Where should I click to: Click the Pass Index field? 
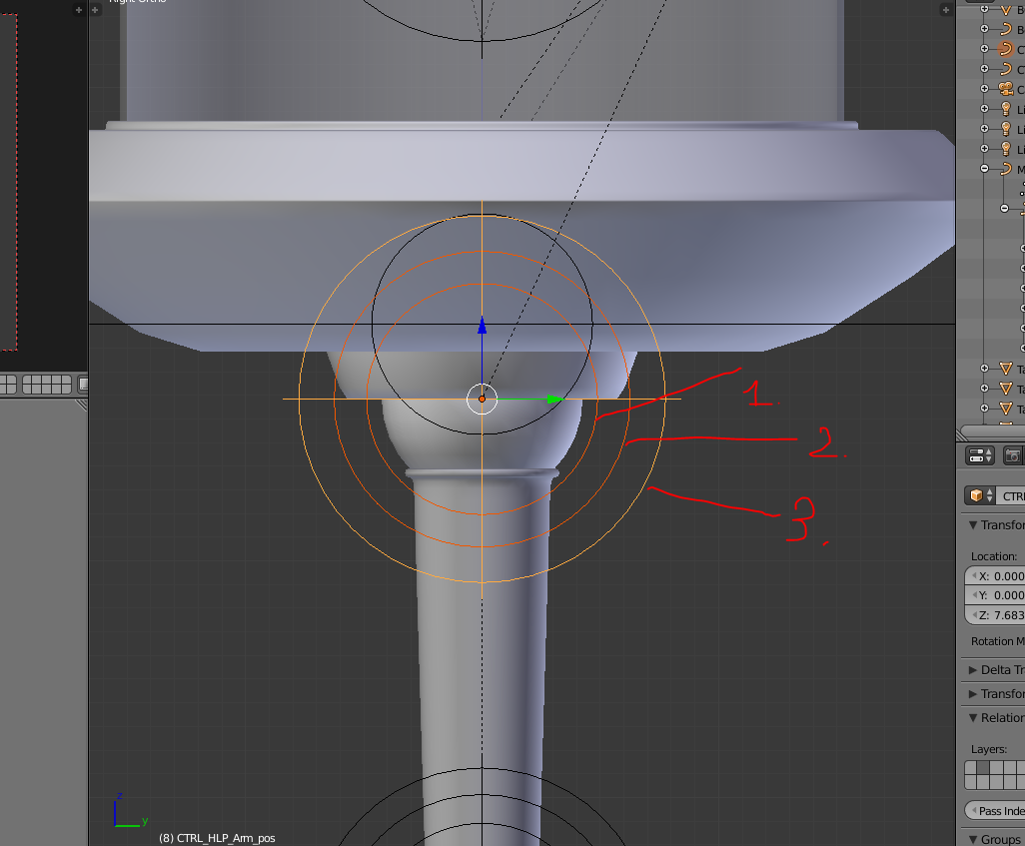tap(995, 811)
